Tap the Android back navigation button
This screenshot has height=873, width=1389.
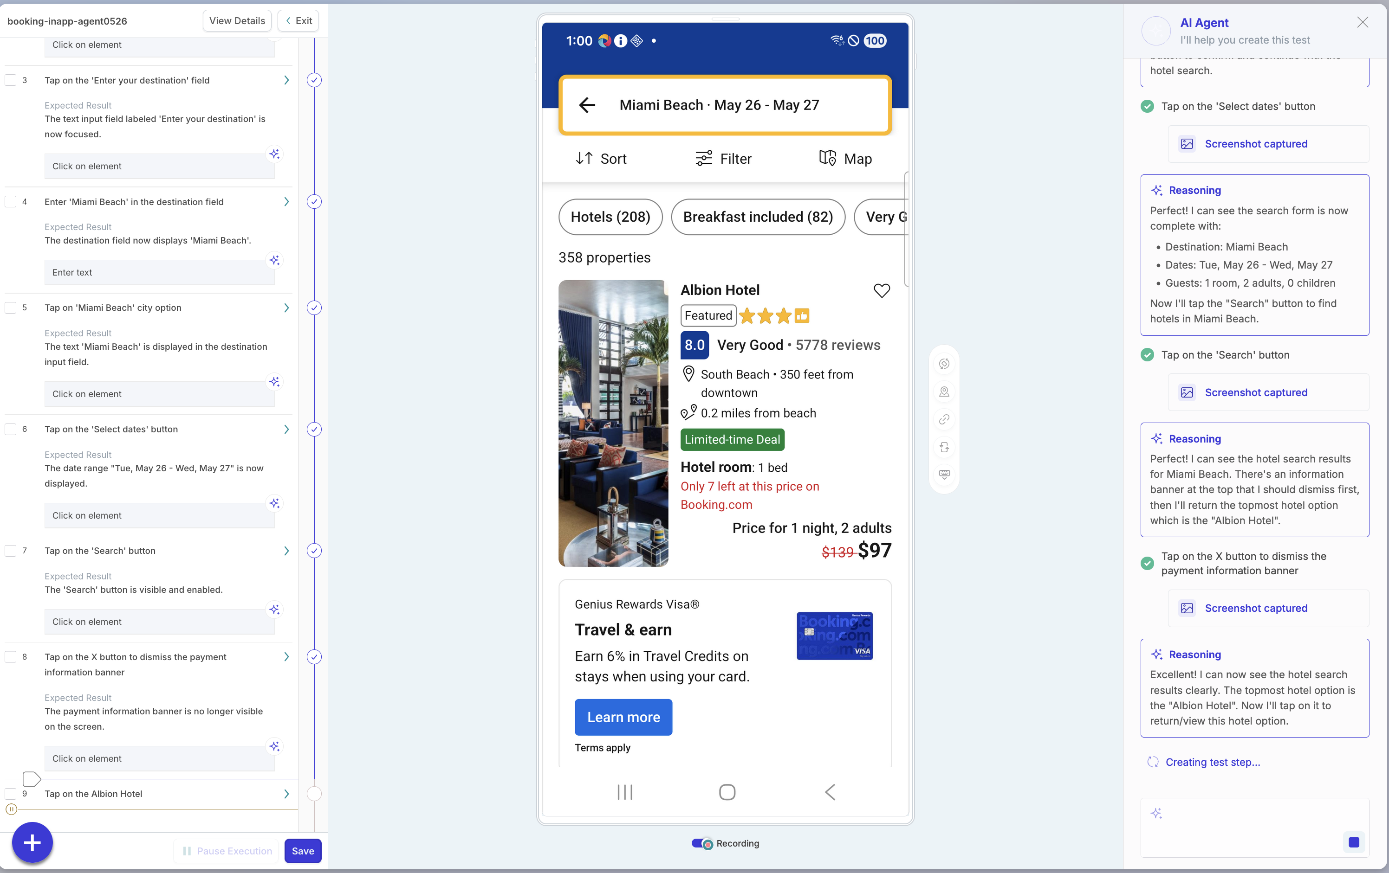click(x=830, y=792)
